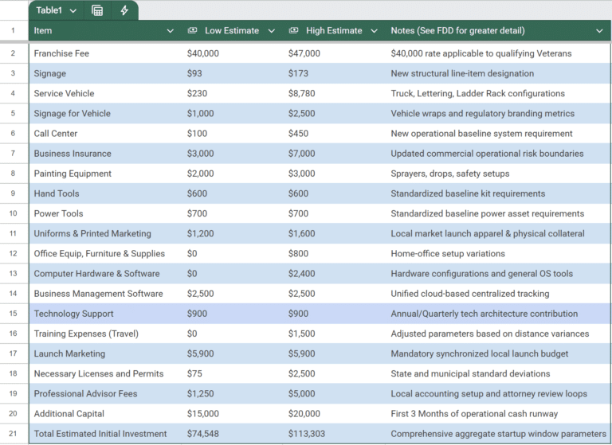This screenshot has width=612, height=445.
Task: Select the $1,250 advisor fees low estimate
Action: tap(233, 394)
